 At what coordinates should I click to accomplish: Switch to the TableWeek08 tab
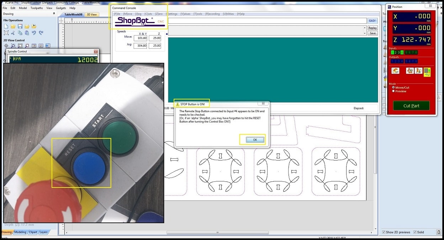click(73, 15)
